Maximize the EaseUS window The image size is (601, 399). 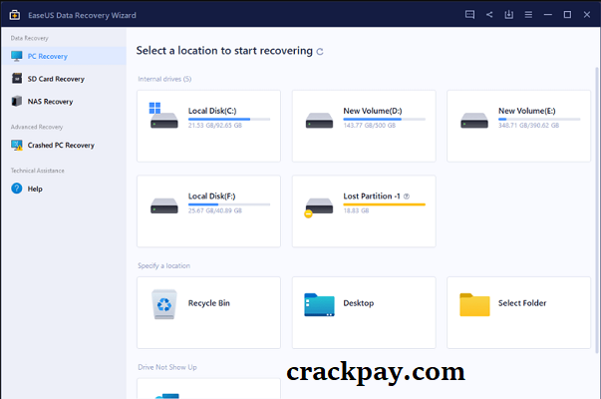click(567, 15)
